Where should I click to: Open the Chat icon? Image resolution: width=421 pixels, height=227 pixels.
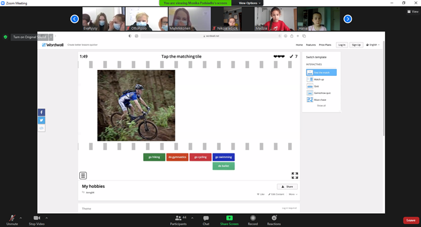point(206,218)
